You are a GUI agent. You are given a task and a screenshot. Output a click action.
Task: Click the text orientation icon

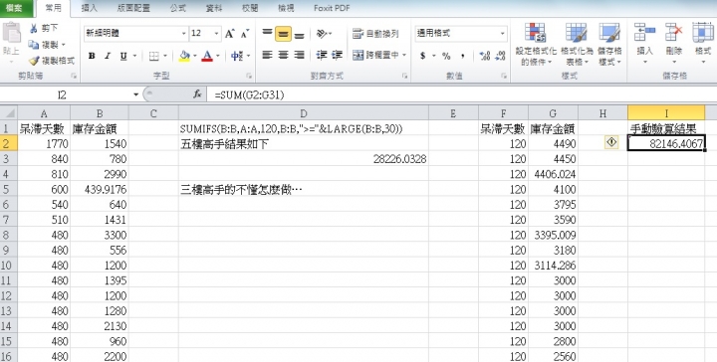(322, 34)
